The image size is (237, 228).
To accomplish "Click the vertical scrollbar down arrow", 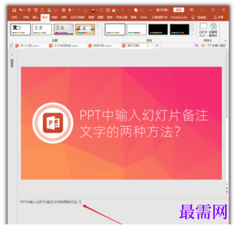I will pyautogui.click(x=227, y=185).
